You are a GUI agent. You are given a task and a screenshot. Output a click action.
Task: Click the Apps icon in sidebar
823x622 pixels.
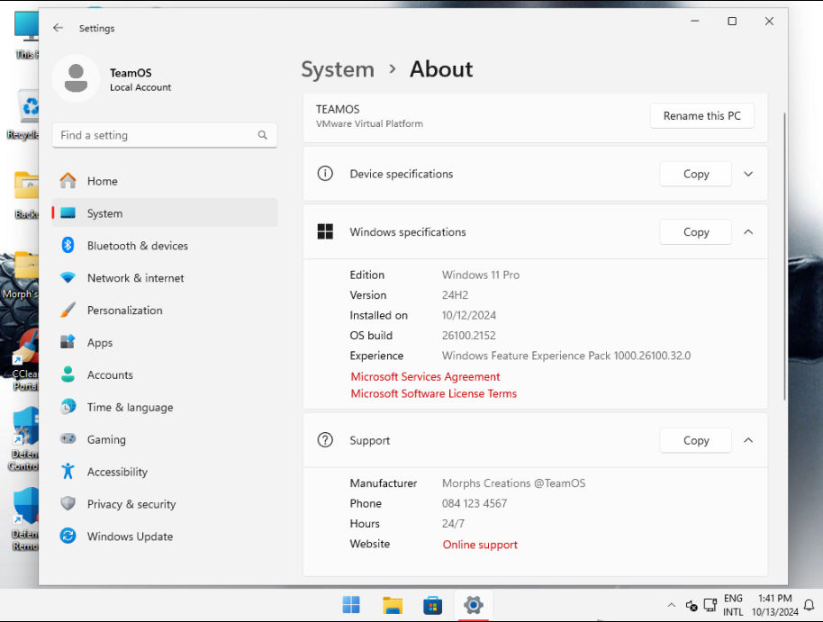click(x=68, y=342)
